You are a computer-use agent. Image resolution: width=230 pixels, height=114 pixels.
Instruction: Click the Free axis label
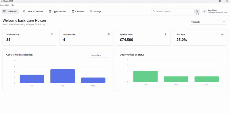(32, 86)
